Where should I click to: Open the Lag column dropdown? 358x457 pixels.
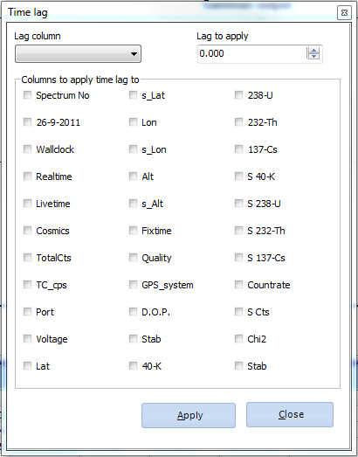78,53
